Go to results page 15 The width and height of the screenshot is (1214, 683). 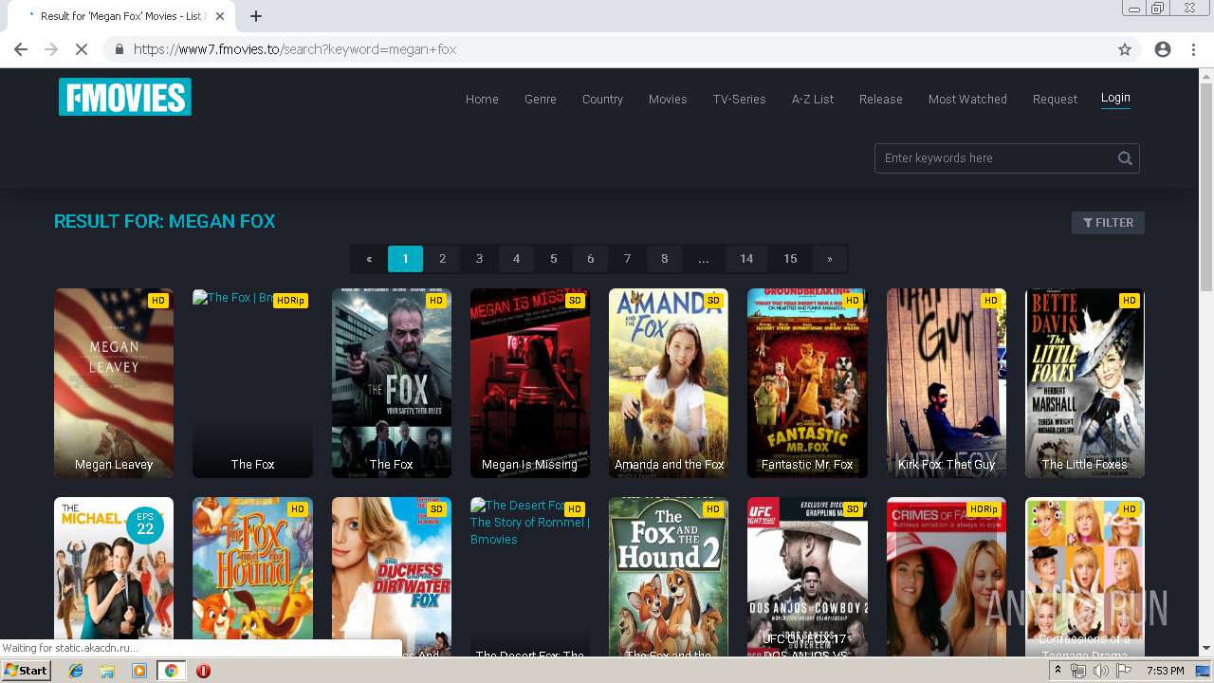point(790,258)
